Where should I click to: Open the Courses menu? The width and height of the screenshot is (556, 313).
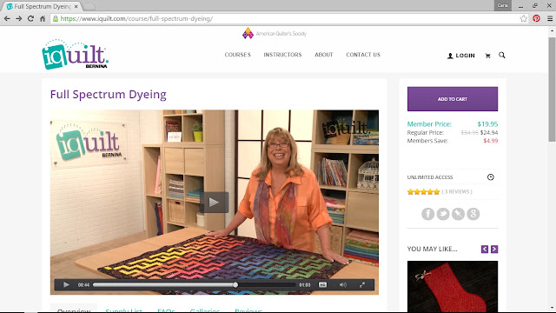pos(237,55)
